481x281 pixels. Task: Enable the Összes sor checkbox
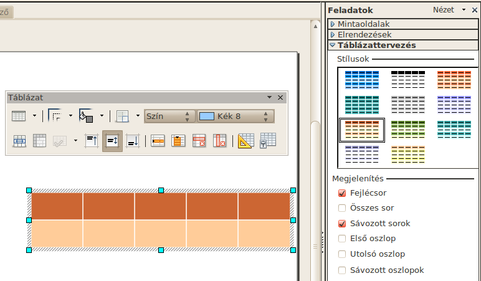pyautogui.click(x=342, y=208)
